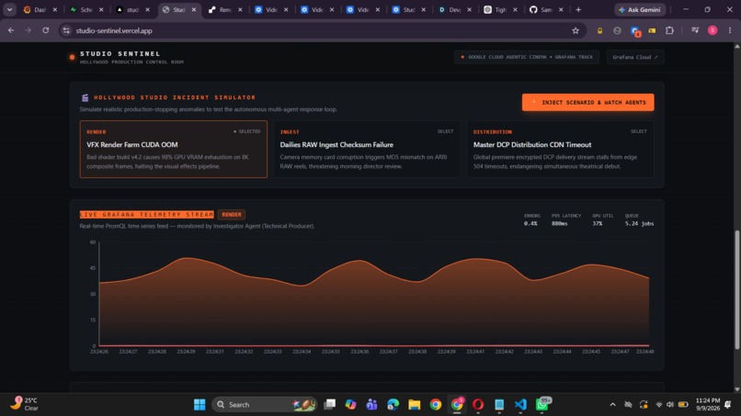Select the Dailies RAW Ingest Checksum Failure card
The height and width of the screenshot is (416, 741).
tap(367, 149)
